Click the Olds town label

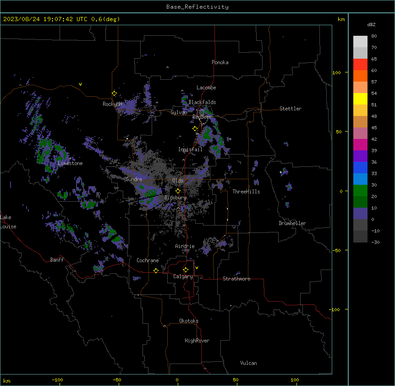tap(178, 181)
